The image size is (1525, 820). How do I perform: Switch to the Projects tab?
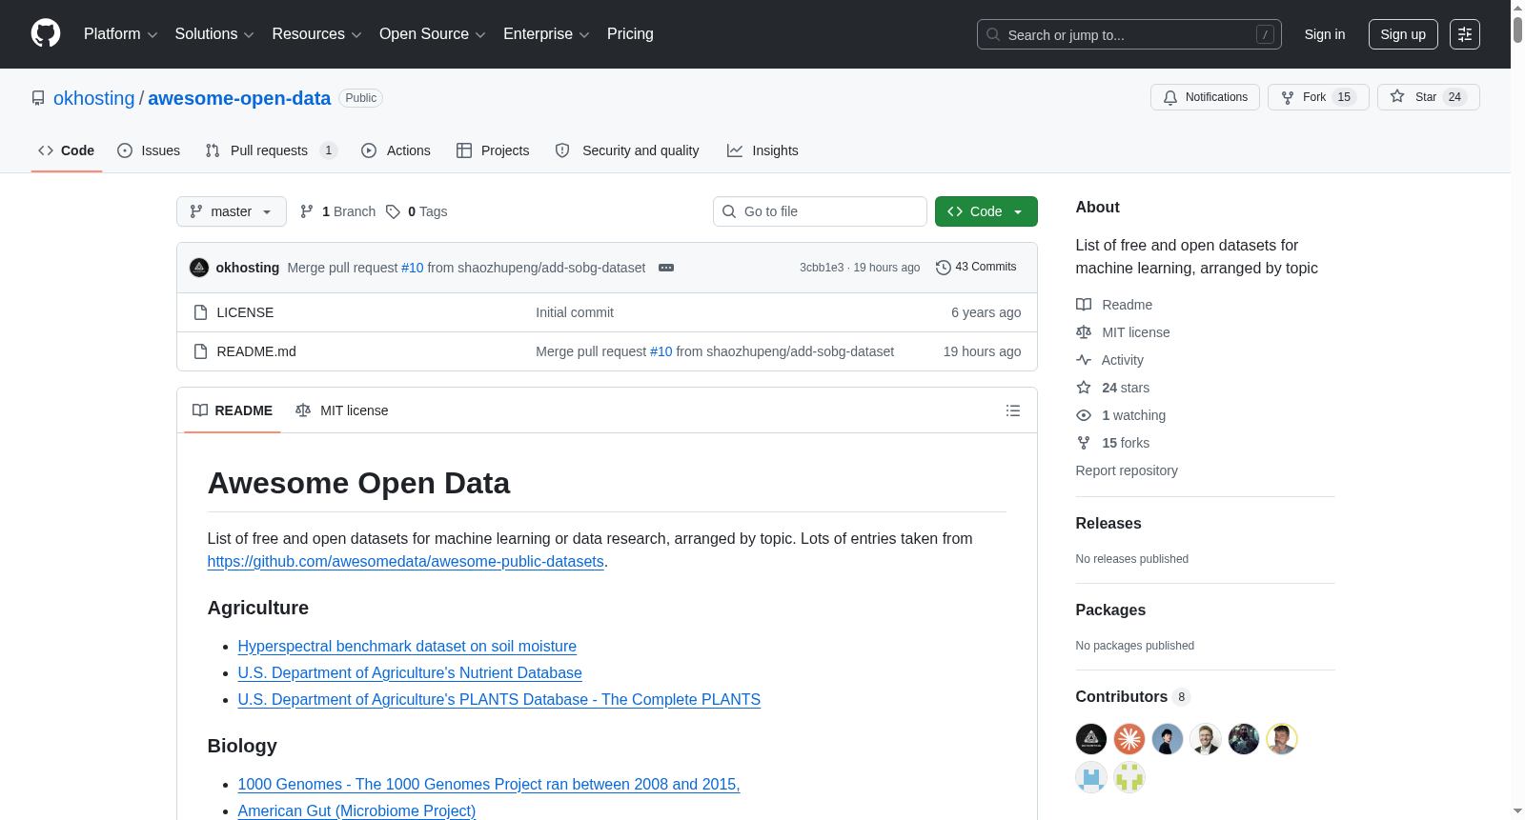click(493, 150)
